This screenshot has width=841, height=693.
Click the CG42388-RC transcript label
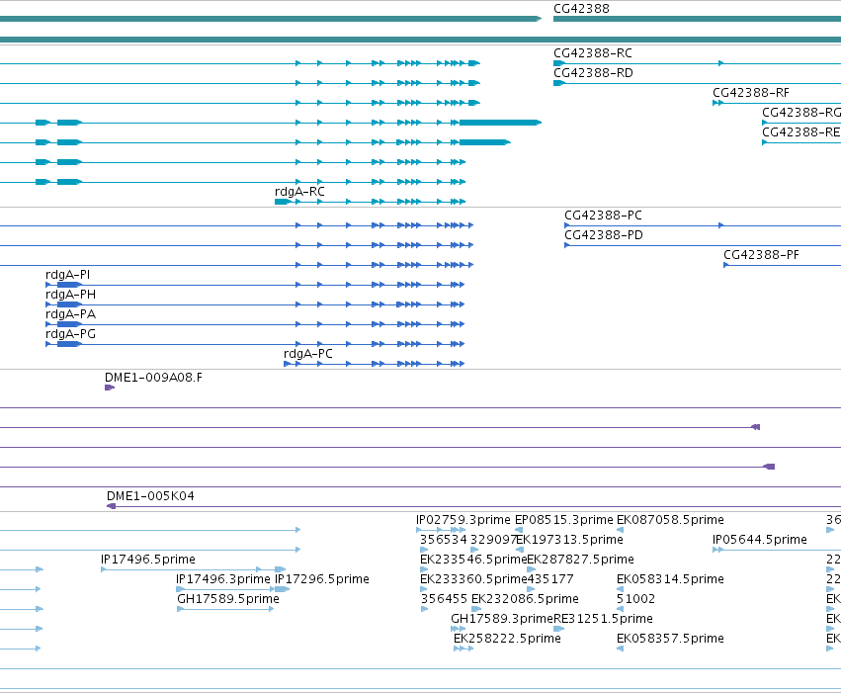tap(593, 53)
